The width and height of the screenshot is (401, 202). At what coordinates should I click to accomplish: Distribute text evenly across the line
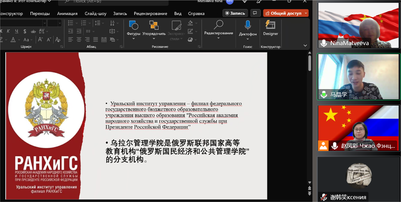coord(104,39)
